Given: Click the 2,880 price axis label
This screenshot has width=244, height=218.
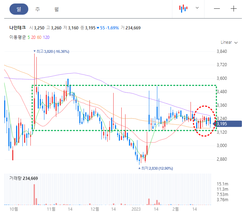Looking at the screenshot, I should [x=222, y=159].
